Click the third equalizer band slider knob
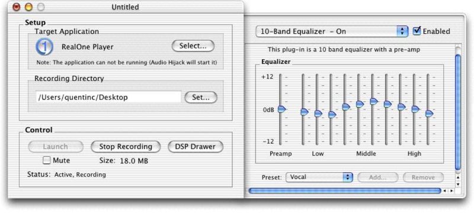This screenshot has height=213, width=474. click(x=332, y=115)
